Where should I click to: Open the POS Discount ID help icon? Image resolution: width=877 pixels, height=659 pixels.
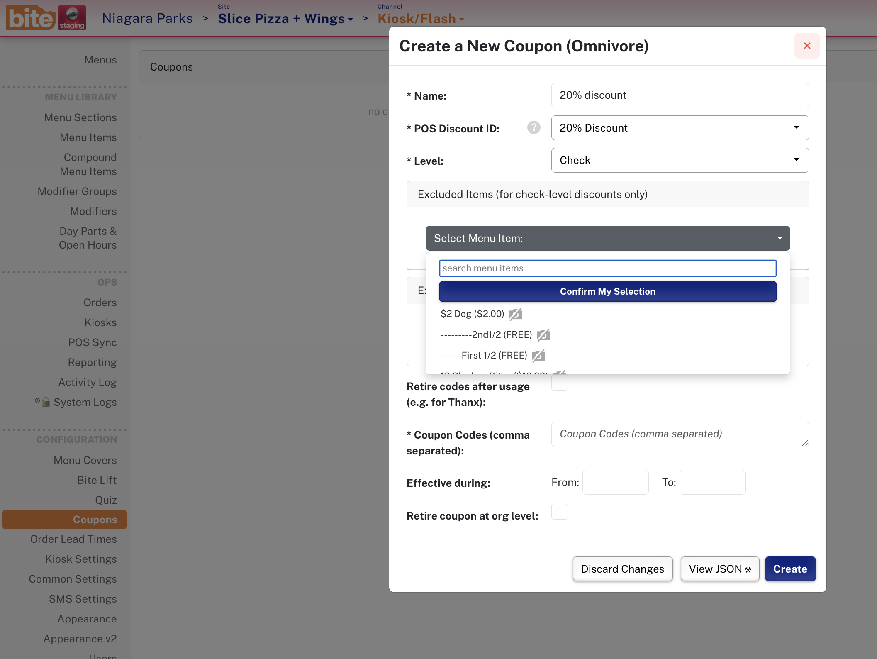click(534, 128)
